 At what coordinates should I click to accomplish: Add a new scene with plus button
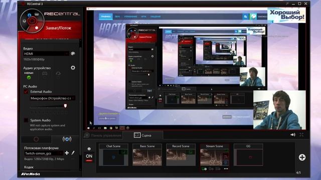click(x=302, y=157)
